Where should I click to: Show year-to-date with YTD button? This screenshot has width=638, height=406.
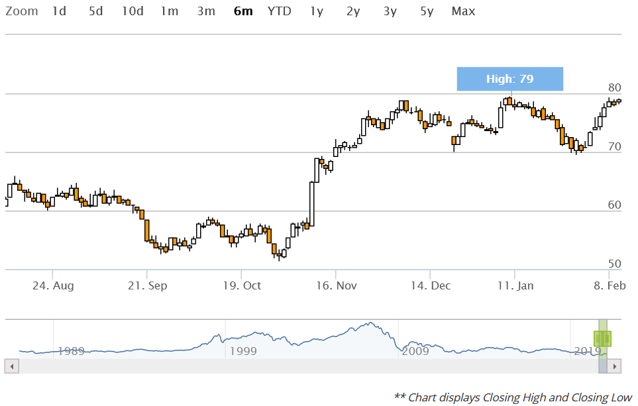279,11
